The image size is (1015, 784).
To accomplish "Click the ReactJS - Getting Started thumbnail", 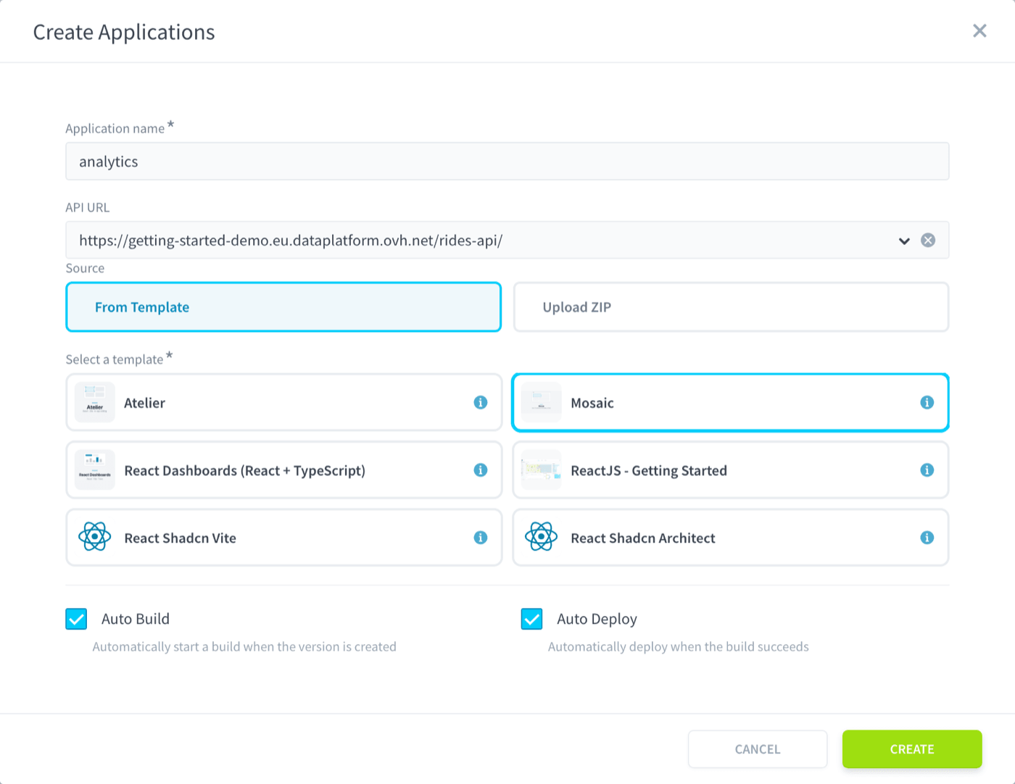I will 542,470.
